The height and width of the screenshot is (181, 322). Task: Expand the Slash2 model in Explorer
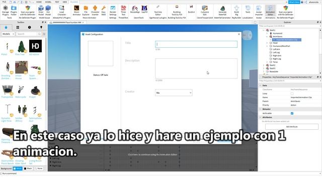pyautogui.click(x=264, y=65)
